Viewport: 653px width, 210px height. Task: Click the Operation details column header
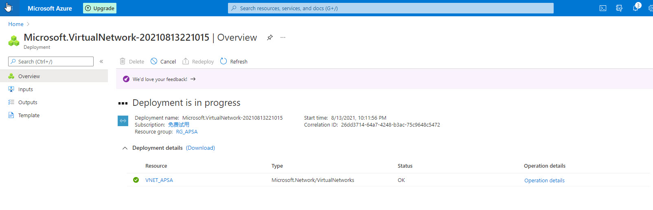pyautogui.click(x=545, y=166)
